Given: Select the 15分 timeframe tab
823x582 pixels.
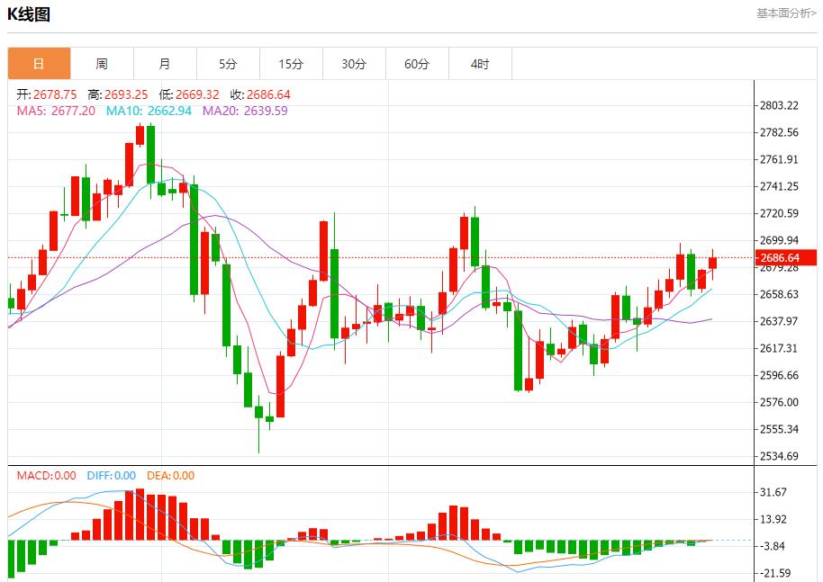Looking at the screenshot, I should [291, 64].
